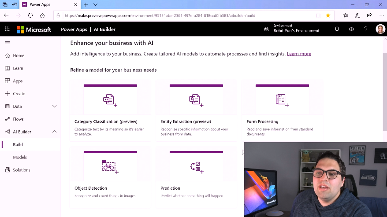Viewport: 387px width, 217px height.
Task: Click the AI Builder header label
Action: pos(104,29)
